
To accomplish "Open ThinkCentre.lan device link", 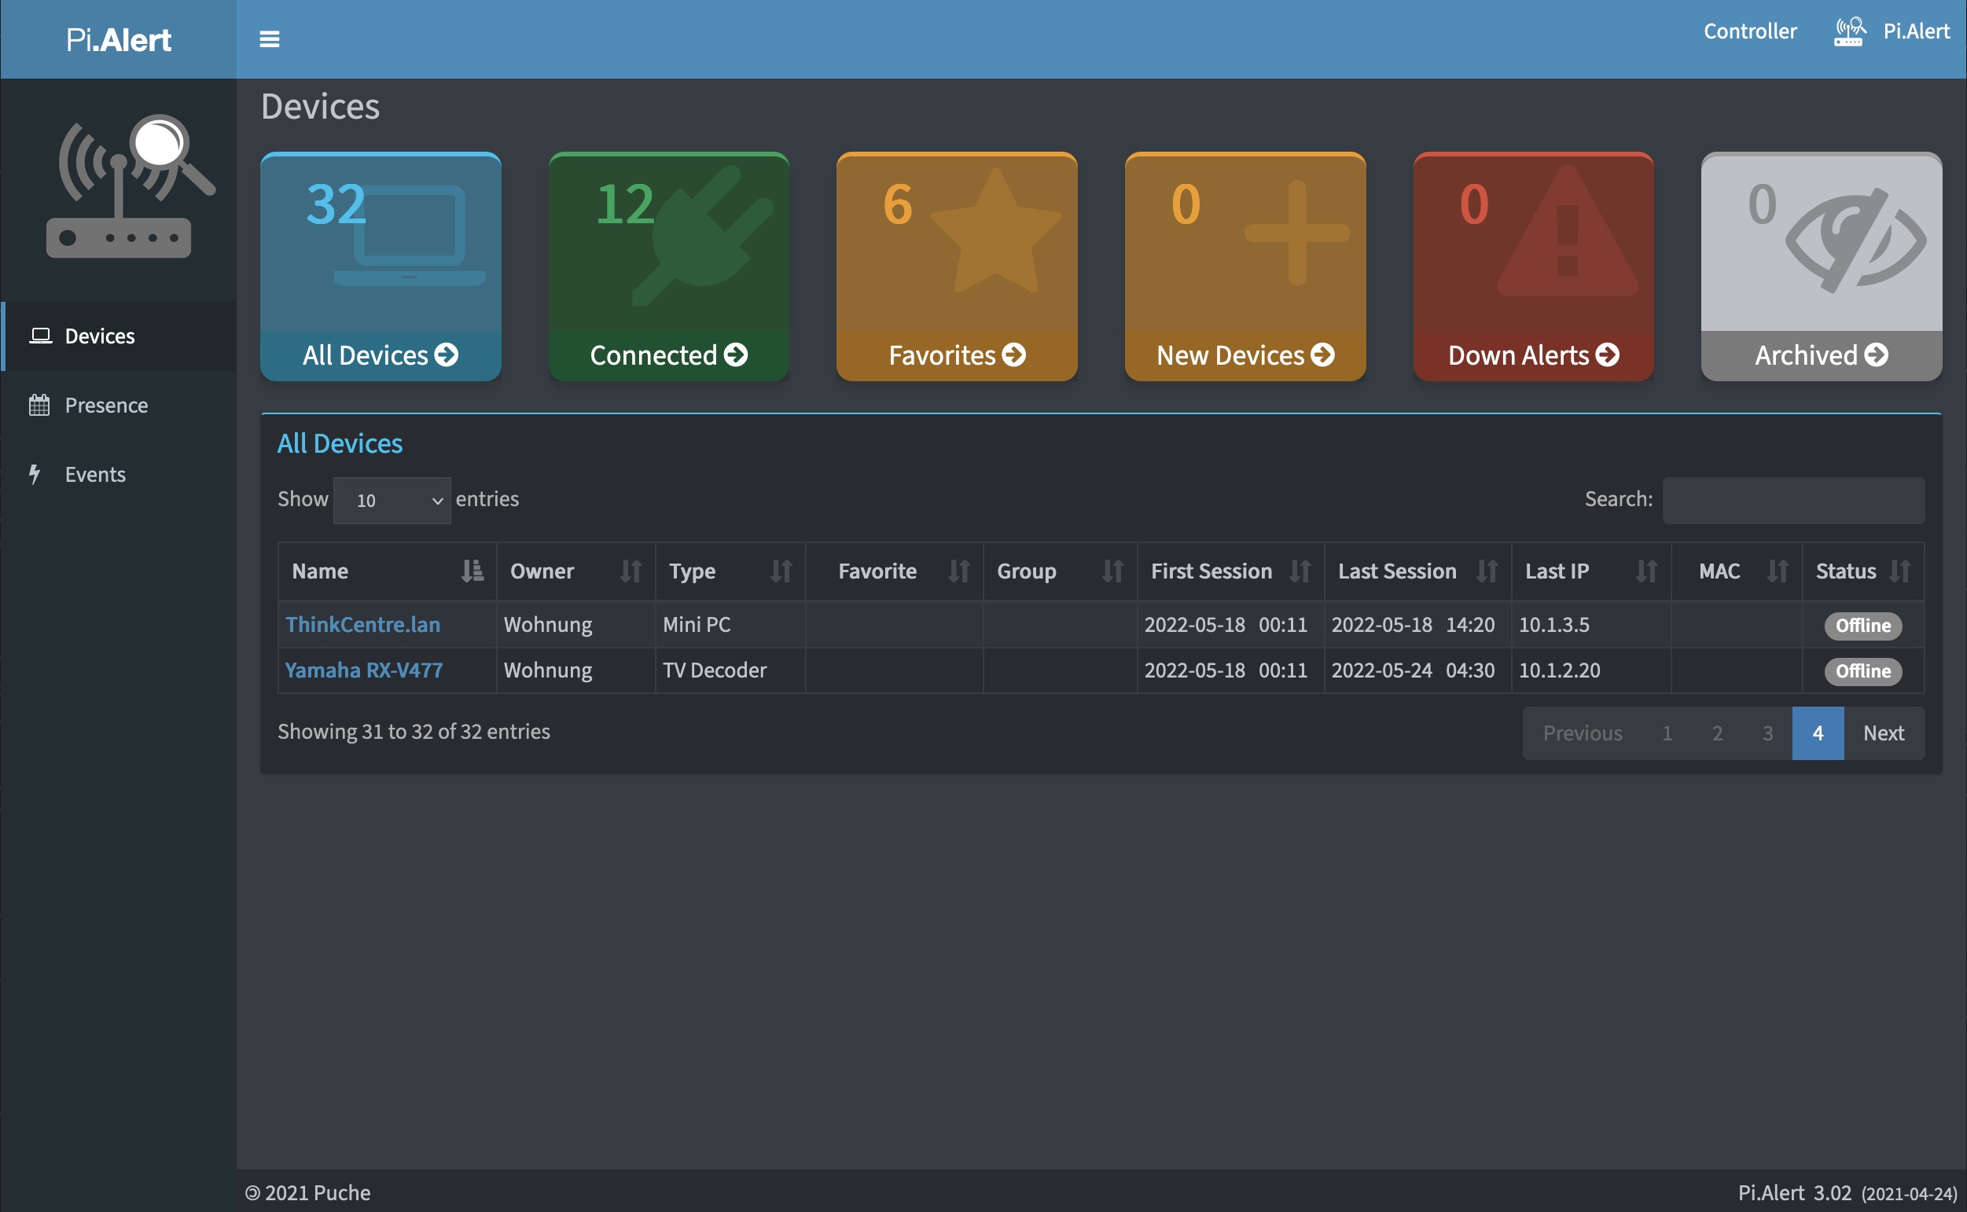I will tap(362, 624).
